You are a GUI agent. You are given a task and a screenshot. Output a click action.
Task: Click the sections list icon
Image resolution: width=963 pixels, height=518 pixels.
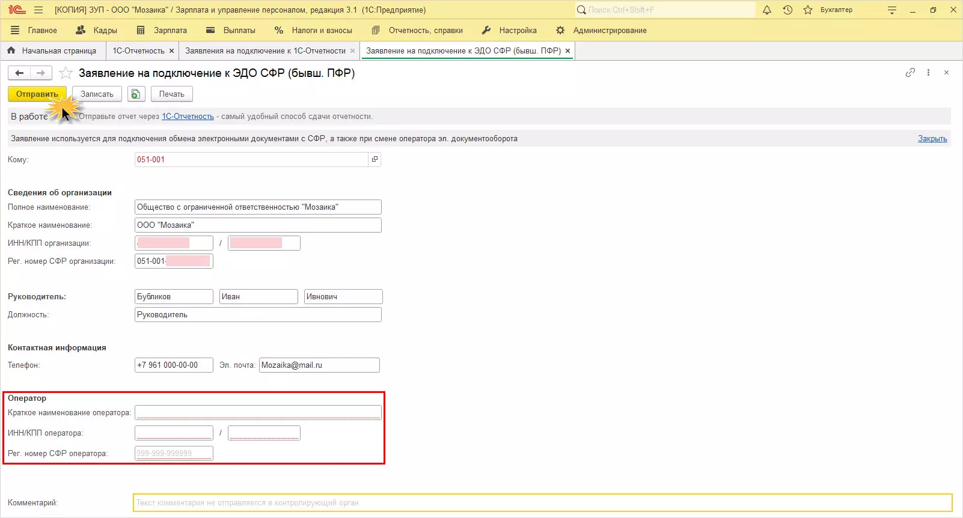pyautogui.click(x=15, y=30)
